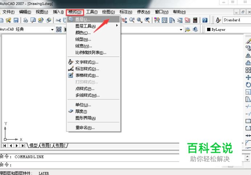Open the Sheet Set Manager icon

(180, 20)
